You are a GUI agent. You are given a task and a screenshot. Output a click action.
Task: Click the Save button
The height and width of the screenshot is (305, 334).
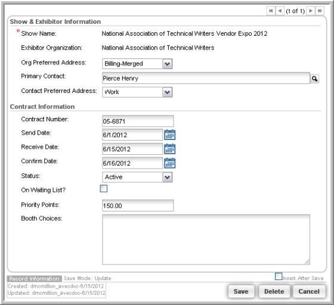[241, 291]
